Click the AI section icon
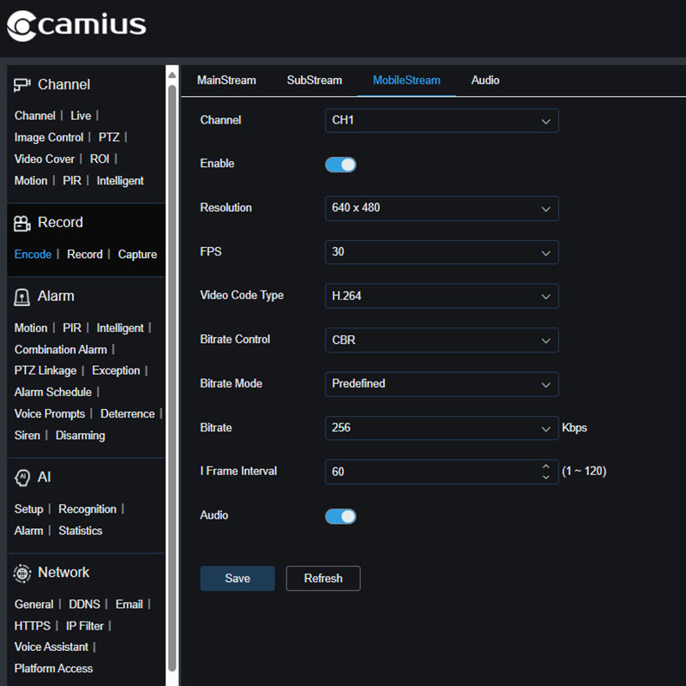 pyautogui.click(x=21, y=477)
